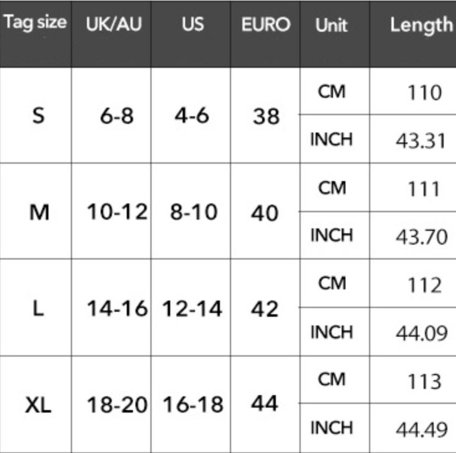
Task: Select the 112 length value
Action: coord(424,285)
